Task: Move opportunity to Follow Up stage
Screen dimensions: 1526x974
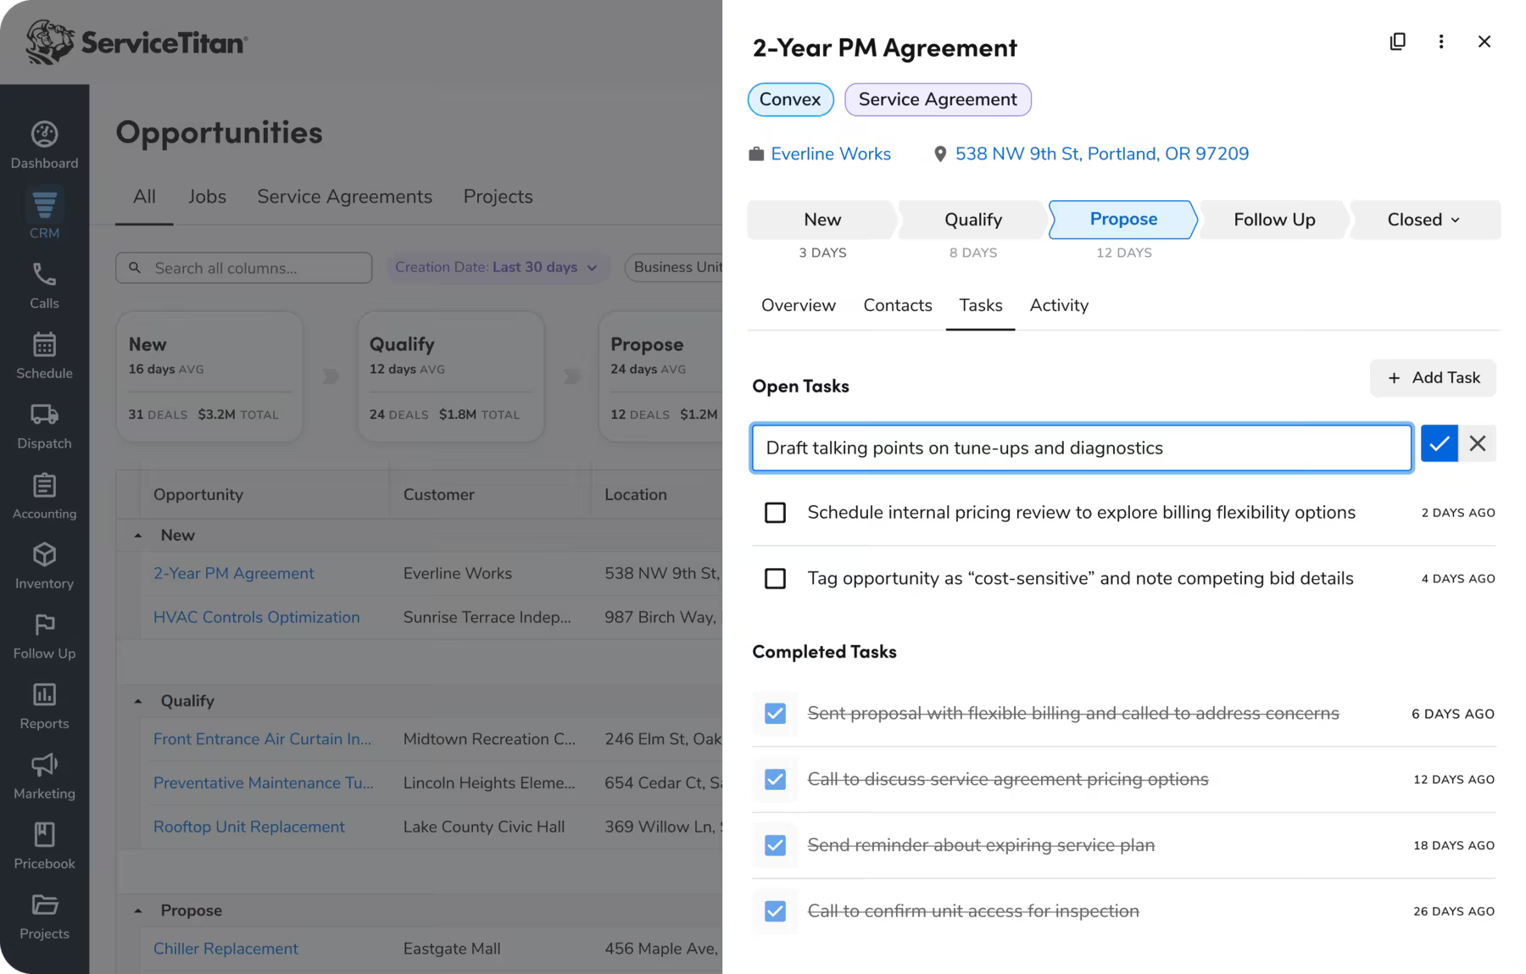Action: coord(1274,220)
